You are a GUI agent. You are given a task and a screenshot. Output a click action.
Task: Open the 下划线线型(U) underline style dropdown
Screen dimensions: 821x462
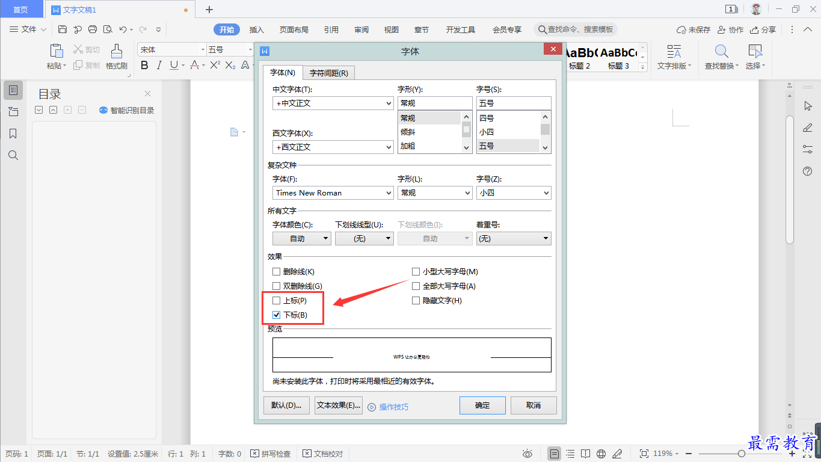point(364,239)
